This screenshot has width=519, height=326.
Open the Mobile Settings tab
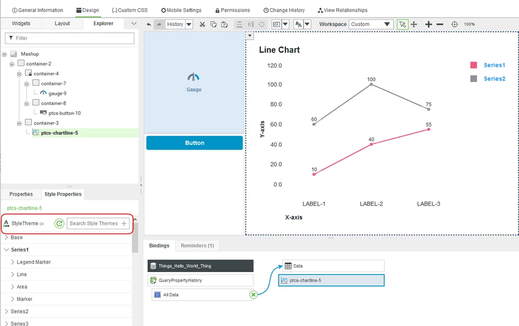tap(181, 10)
